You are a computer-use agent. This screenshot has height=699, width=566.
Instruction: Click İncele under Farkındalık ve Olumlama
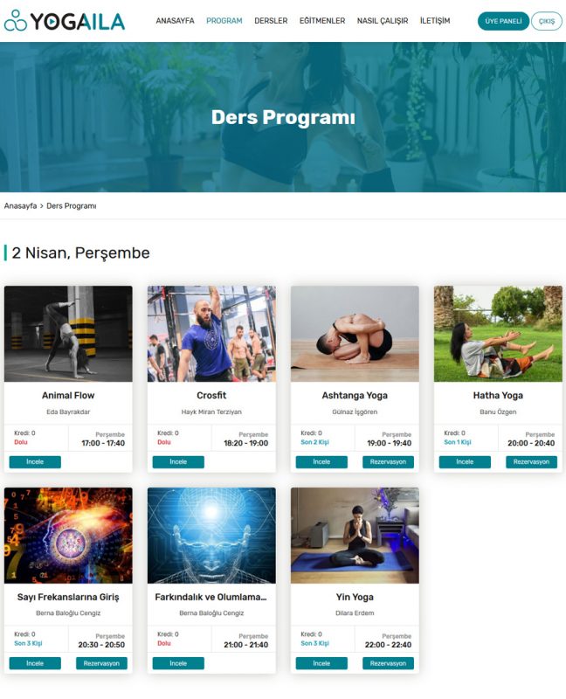(178, 663)
